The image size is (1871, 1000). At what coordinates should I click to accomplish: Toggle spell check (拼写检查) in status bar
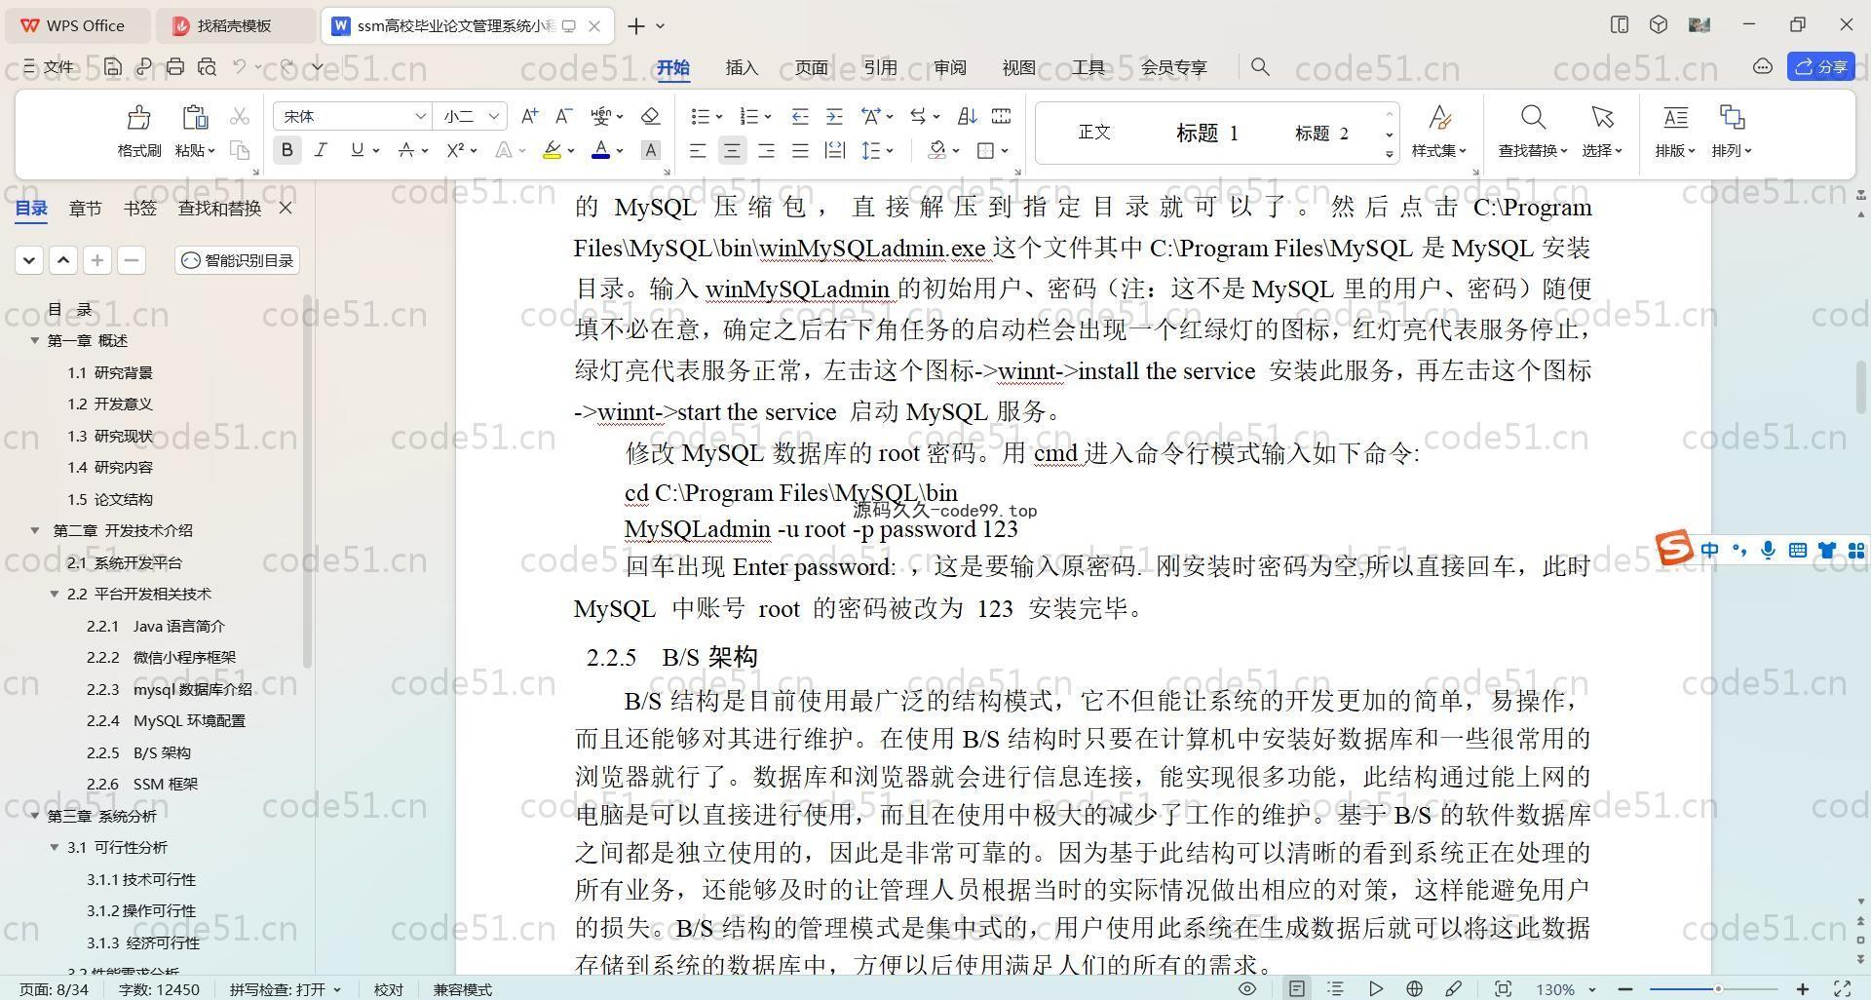coord(285,989)
